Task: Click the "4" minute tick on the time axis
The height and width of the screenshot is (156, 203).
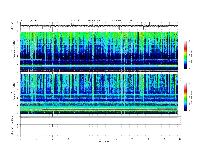Action: pos(84,139)
